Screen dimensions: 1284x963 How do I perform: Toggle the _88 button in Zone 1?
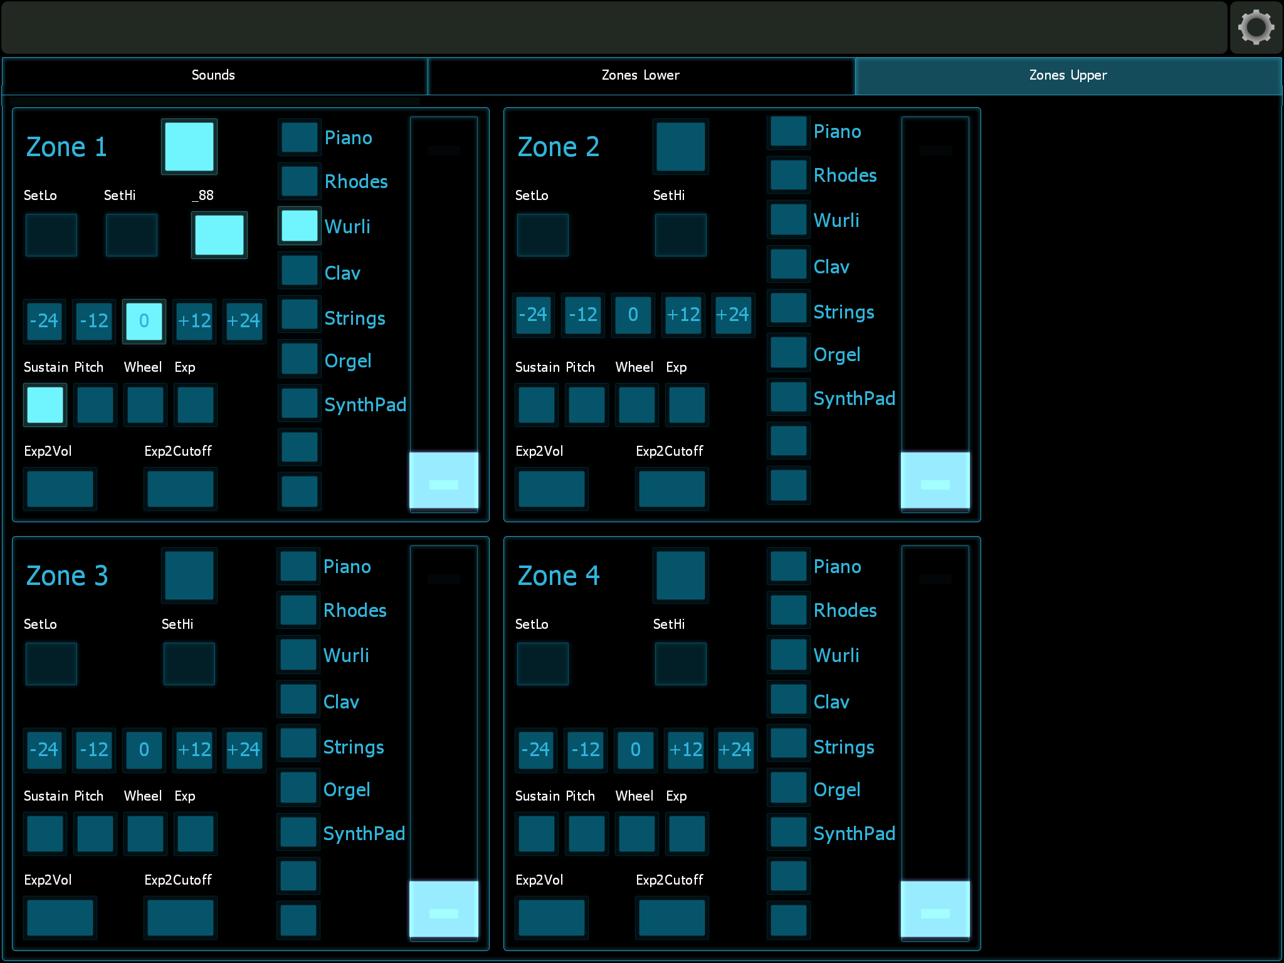coord(219,235)
